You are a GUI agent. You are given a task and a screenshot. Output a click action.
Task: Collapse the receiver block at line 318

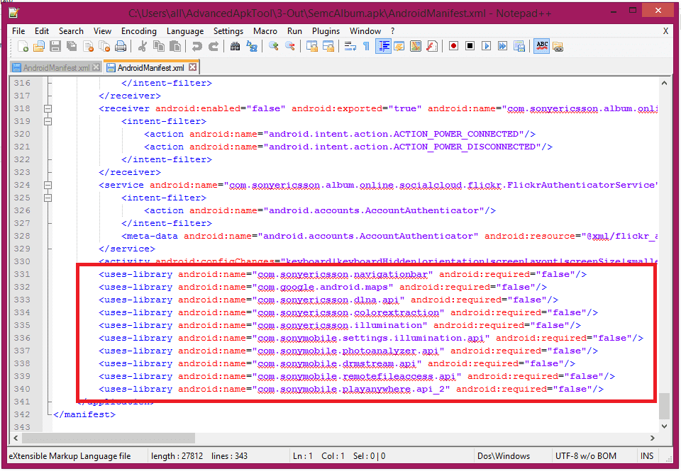tap(48, 108)
